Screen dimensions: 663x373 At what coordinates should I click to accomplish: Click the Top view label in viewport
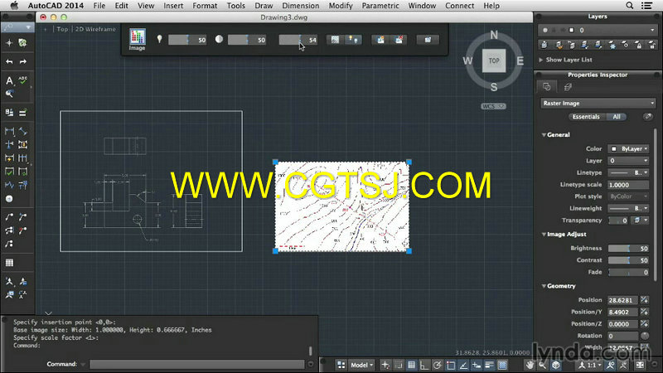(62, 29)
